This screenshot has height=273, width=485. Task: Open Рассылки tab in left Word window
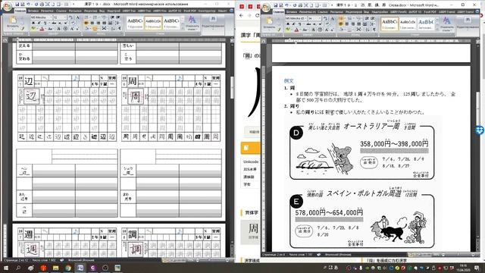76,11
